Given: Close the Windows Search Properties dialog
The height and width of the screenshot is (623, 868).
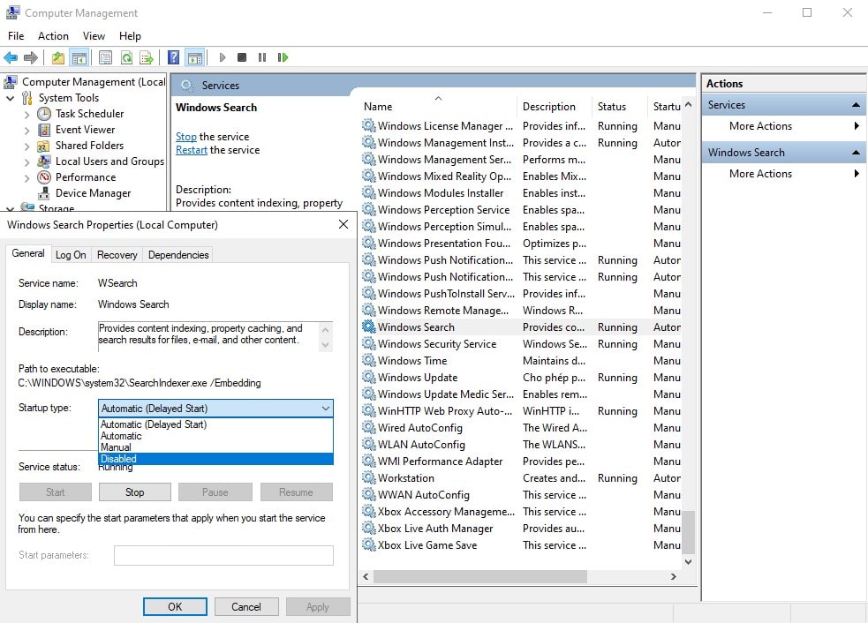Looking at the screenshot, I should pyautogui.click(x=343, y=224).
